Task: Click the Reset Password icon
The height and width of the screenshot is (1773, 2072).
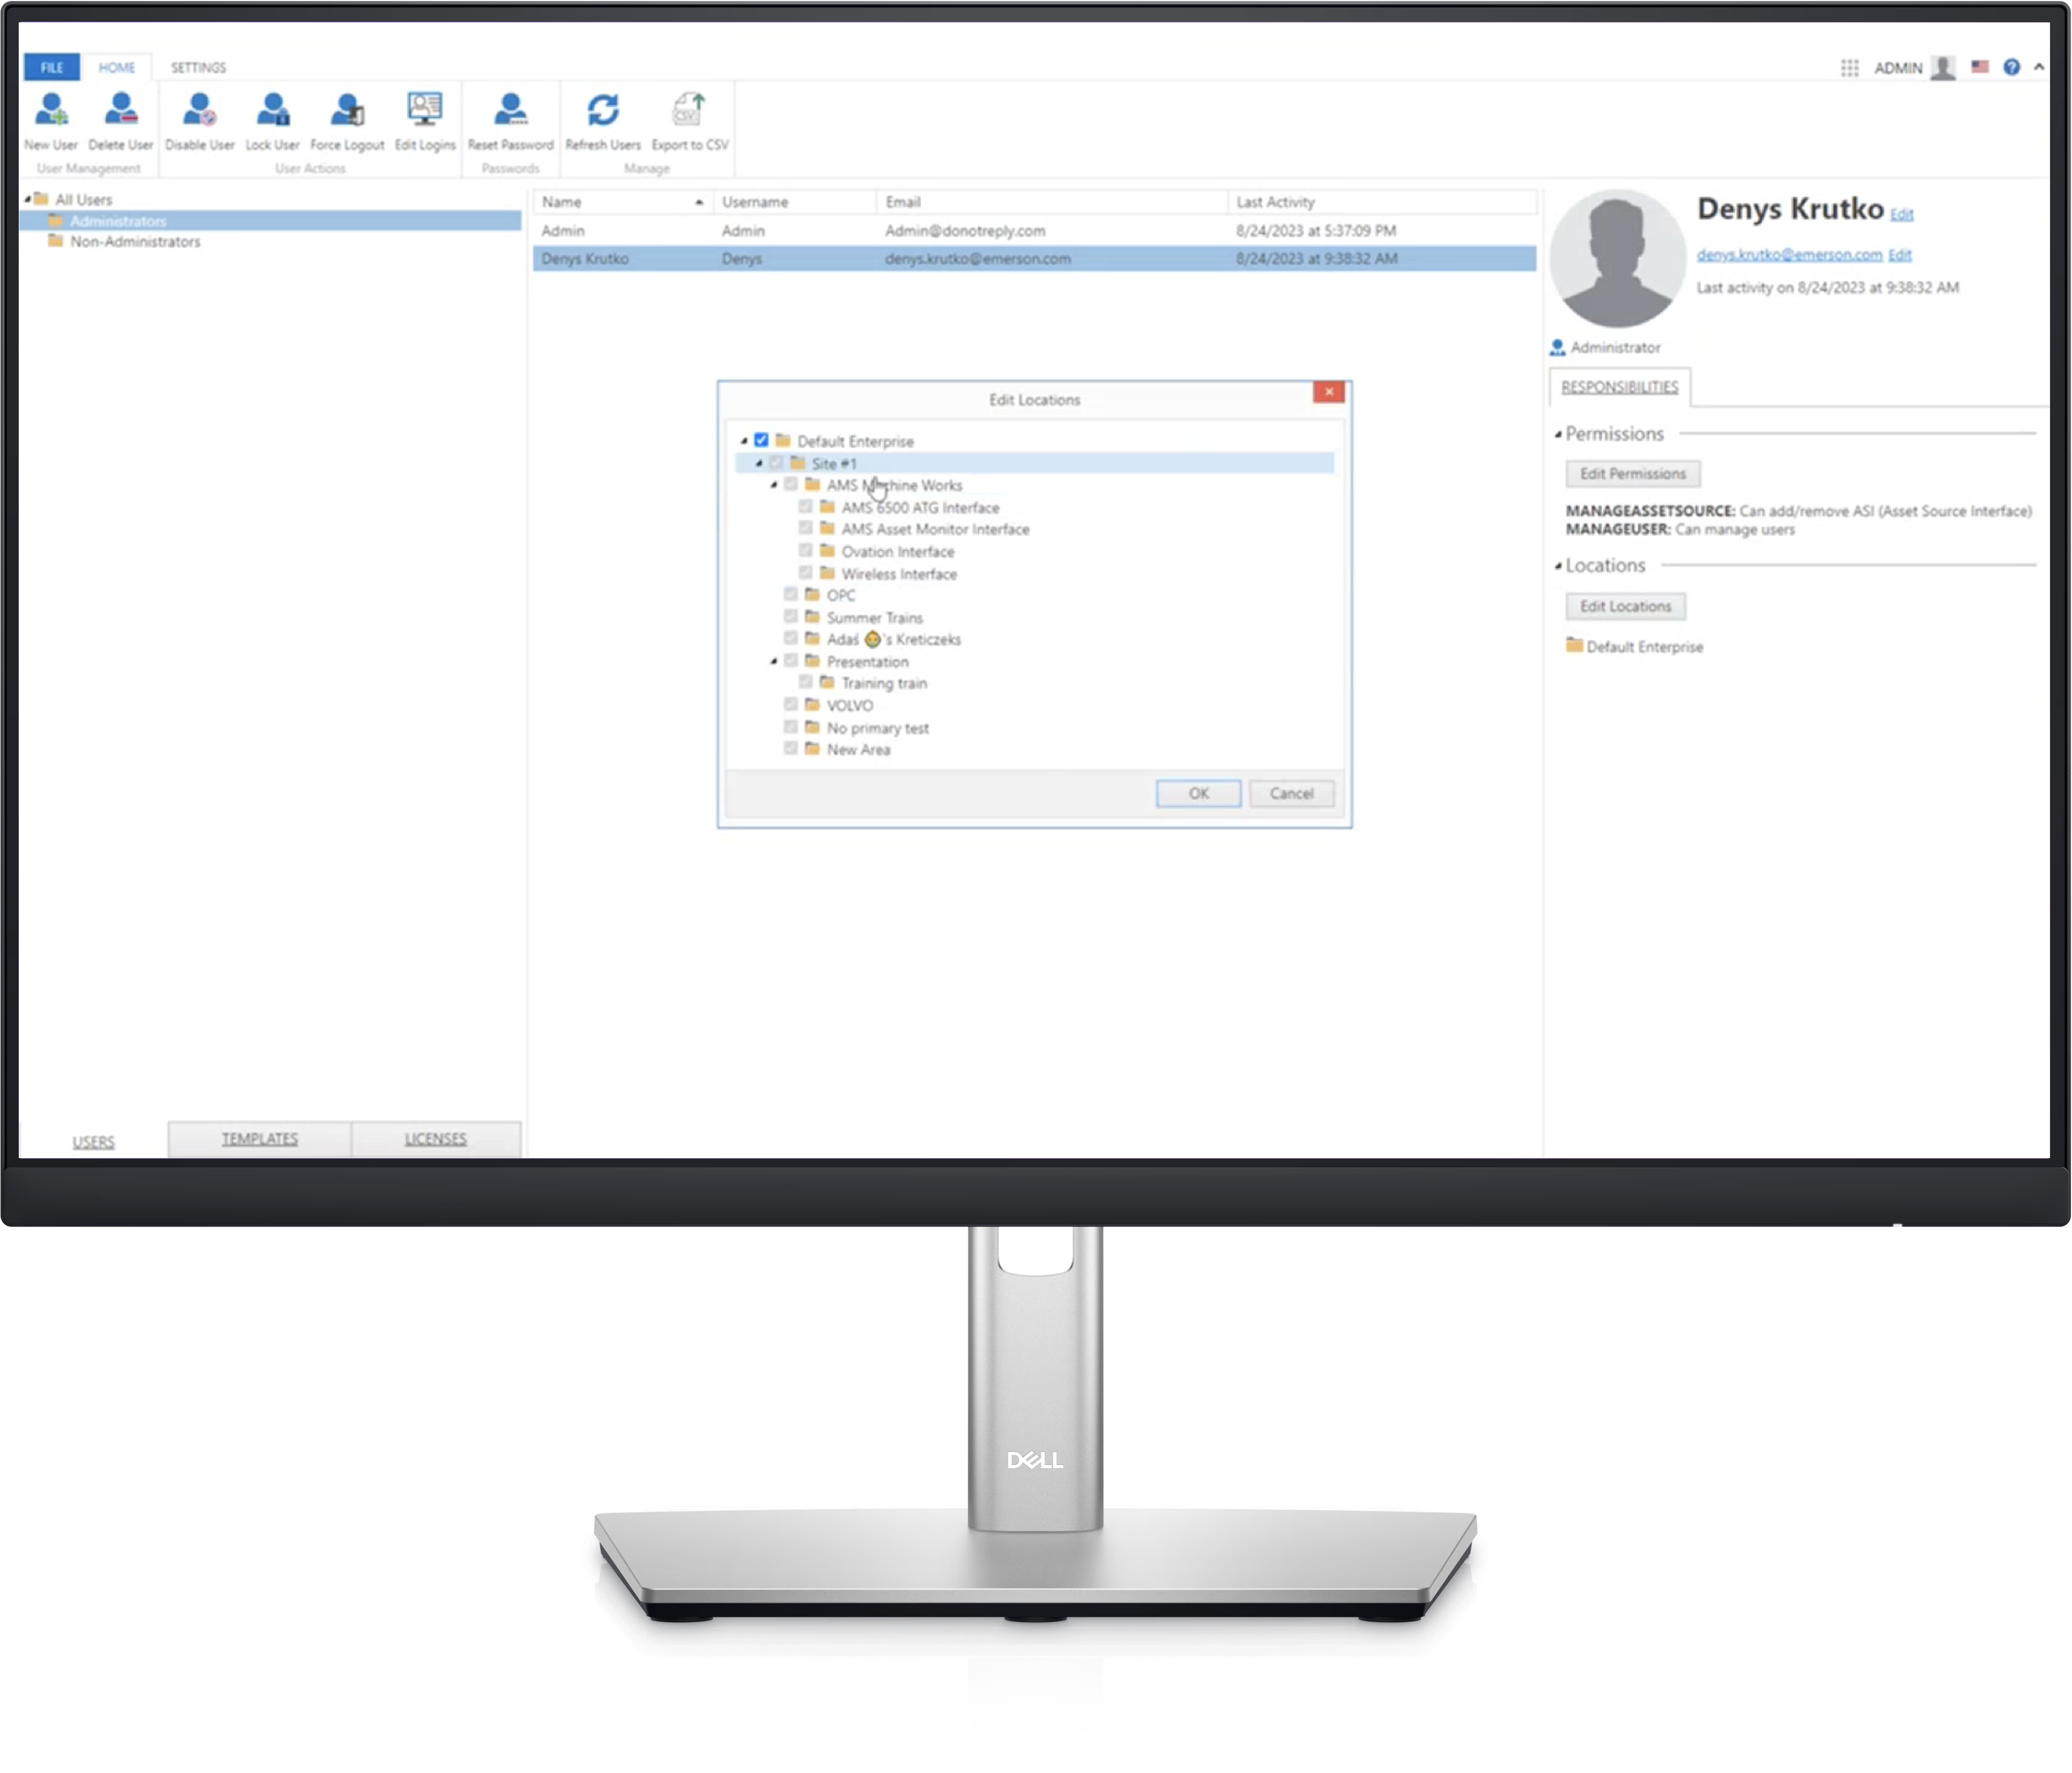Action: (510, 111)
